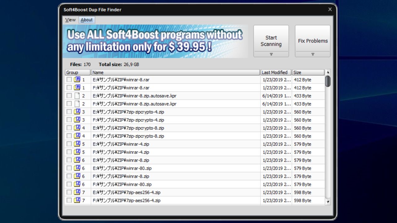
Task: Click 598 Byte in the E: 7zip-aes256-4.zip row
Action: (x=302, y=192)
